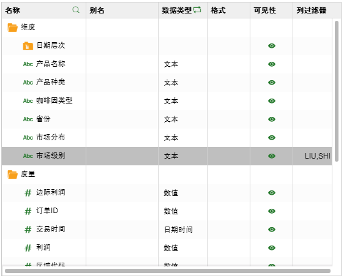Click the 度量 folder icon

click(12, 175)
